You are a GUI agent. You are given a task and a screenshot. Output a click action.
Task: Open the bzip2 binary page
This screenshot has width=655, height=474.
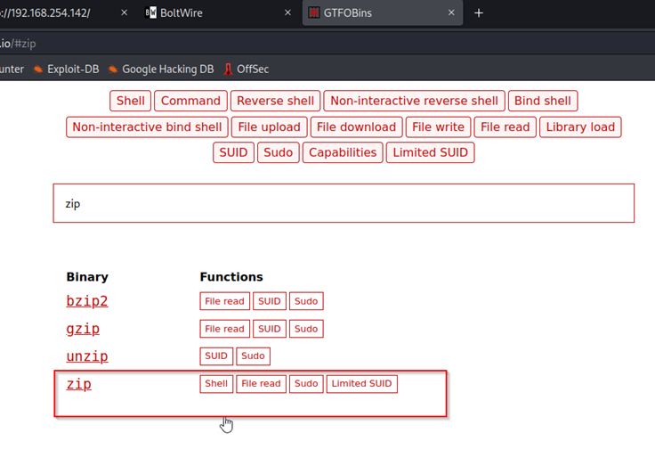click(x=87, y=301)
